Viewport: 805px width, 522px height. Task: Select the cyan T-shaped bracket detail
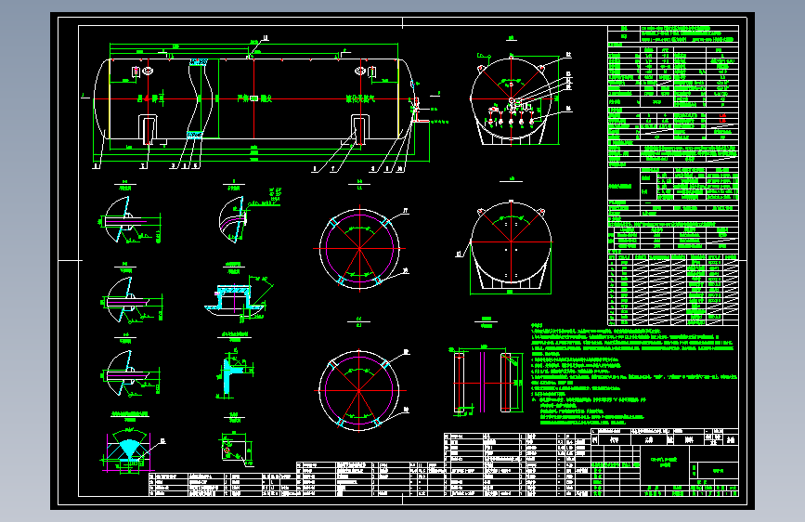(x=234, y=372)
